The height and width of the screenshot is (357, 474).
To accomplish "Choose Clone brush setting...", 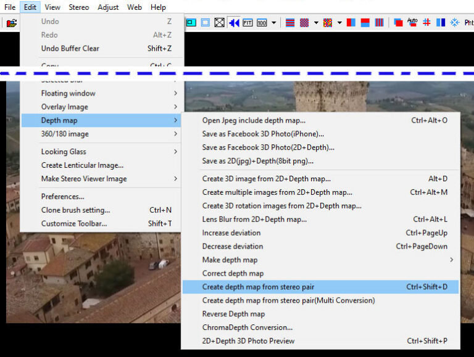I will point(102,210).
